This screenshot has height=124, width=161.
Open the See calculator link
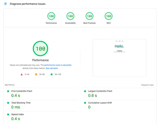[52, 68]
